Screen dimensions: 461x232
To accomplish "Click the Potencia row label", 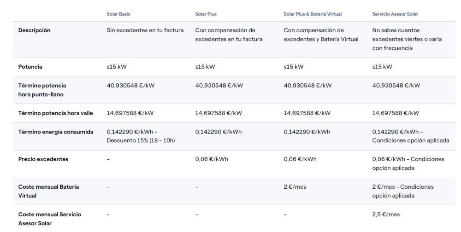I will tap(30, 67).
